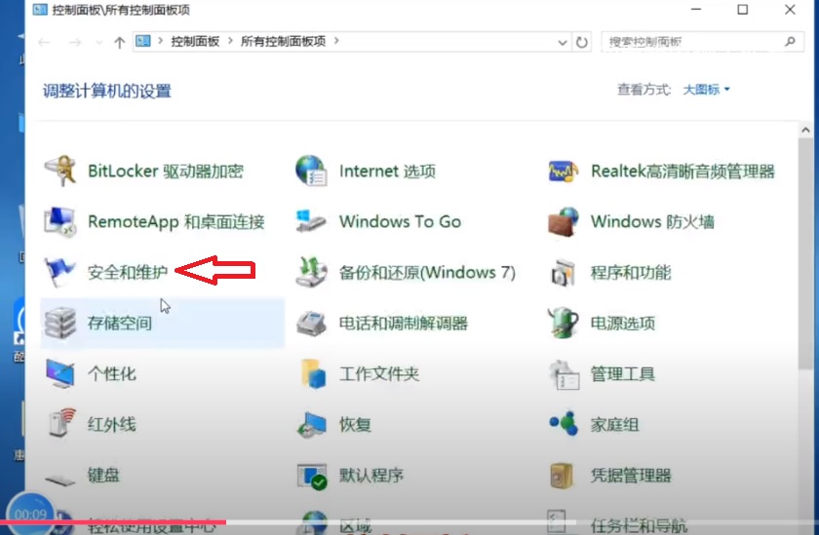Viewport: 819px width, 535px height.
Task: Click the search magnifier icon
Action: (790, 41)
